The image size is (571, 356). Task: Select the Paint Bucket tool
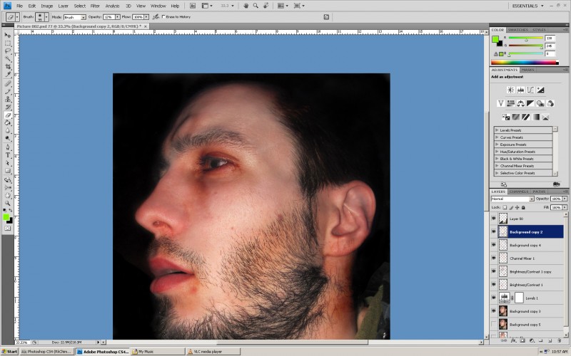[x=8, y=122]
